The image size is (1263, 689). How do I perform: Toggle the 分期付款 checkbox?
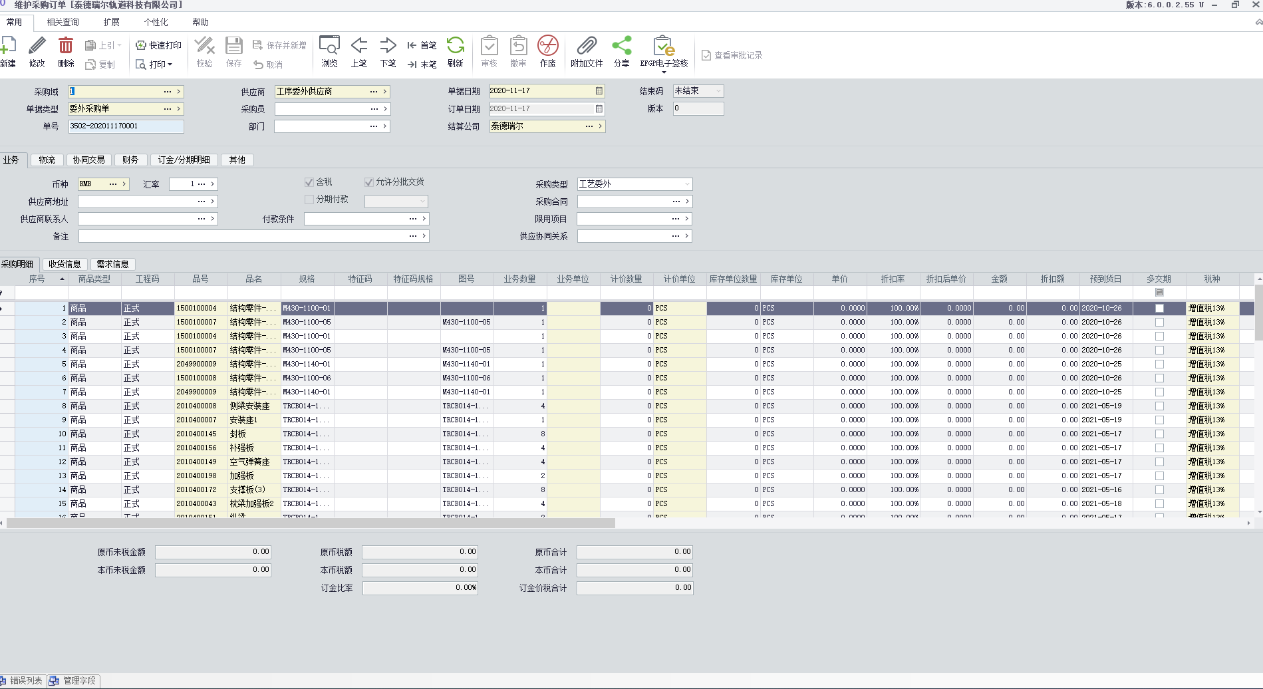309,200
